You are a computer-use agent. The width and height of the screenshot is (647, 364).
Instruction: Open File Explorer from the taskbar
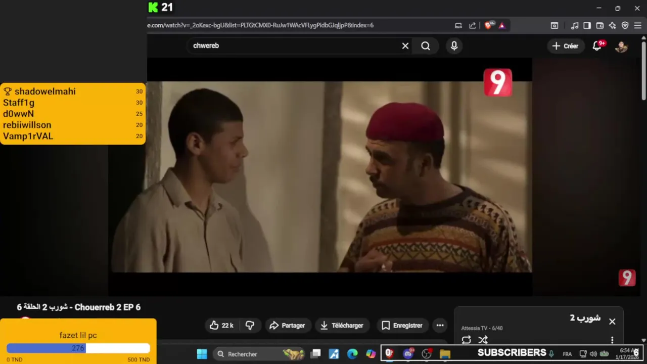[x=445, y=354]
